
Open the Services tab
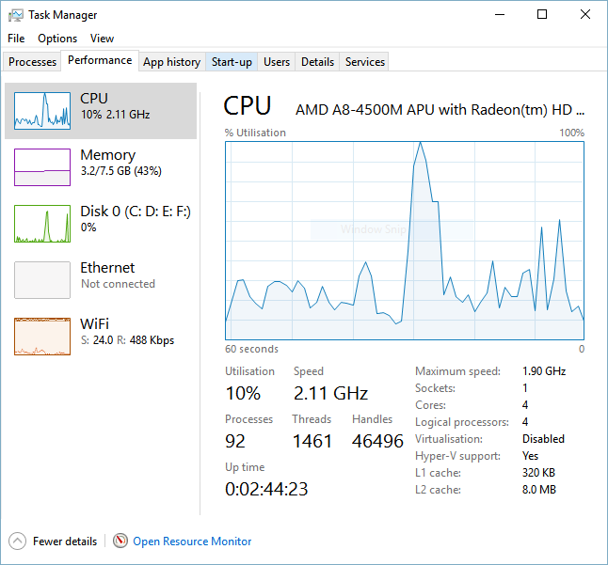point(365,62)
